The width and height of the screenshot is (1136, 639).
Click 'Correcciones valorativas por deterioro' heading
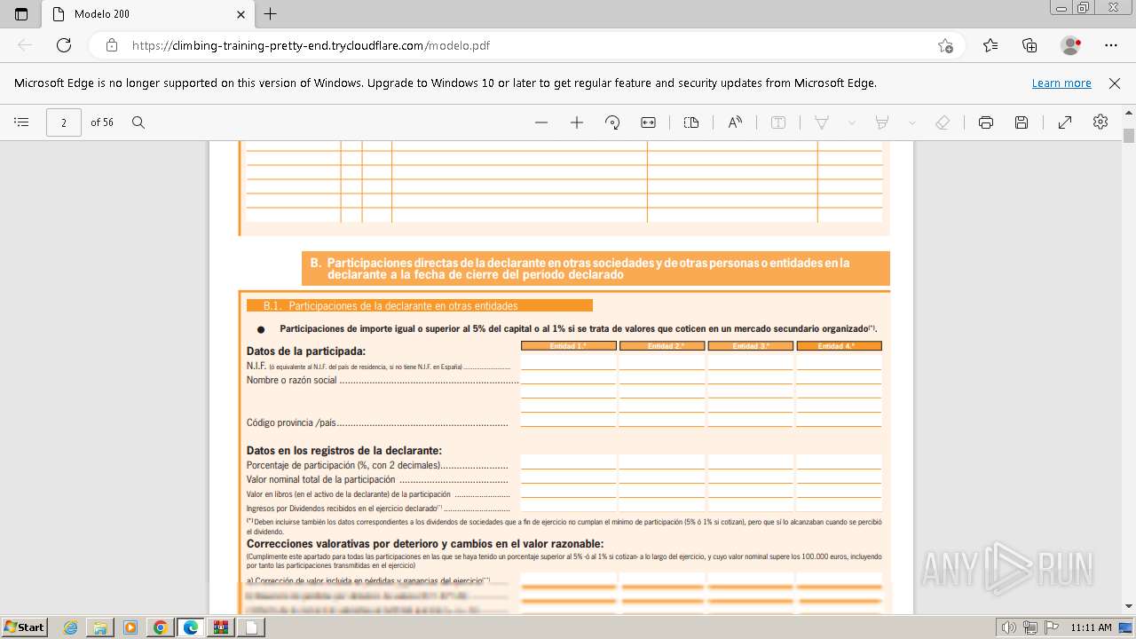(425, 544)
